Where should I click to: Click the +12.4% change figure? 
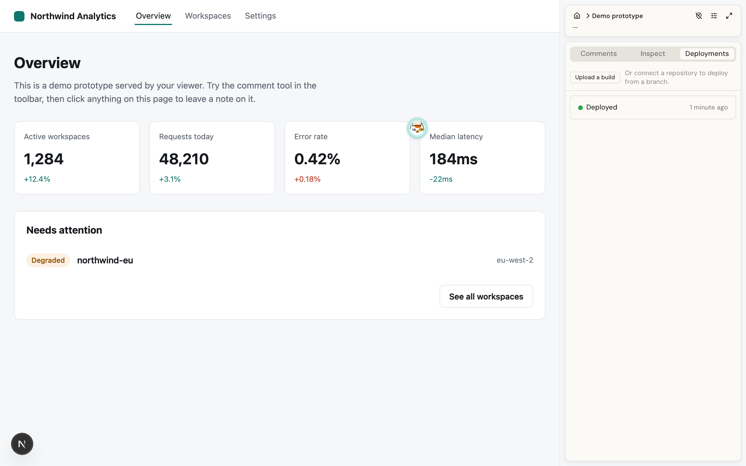tap(37, 179)
